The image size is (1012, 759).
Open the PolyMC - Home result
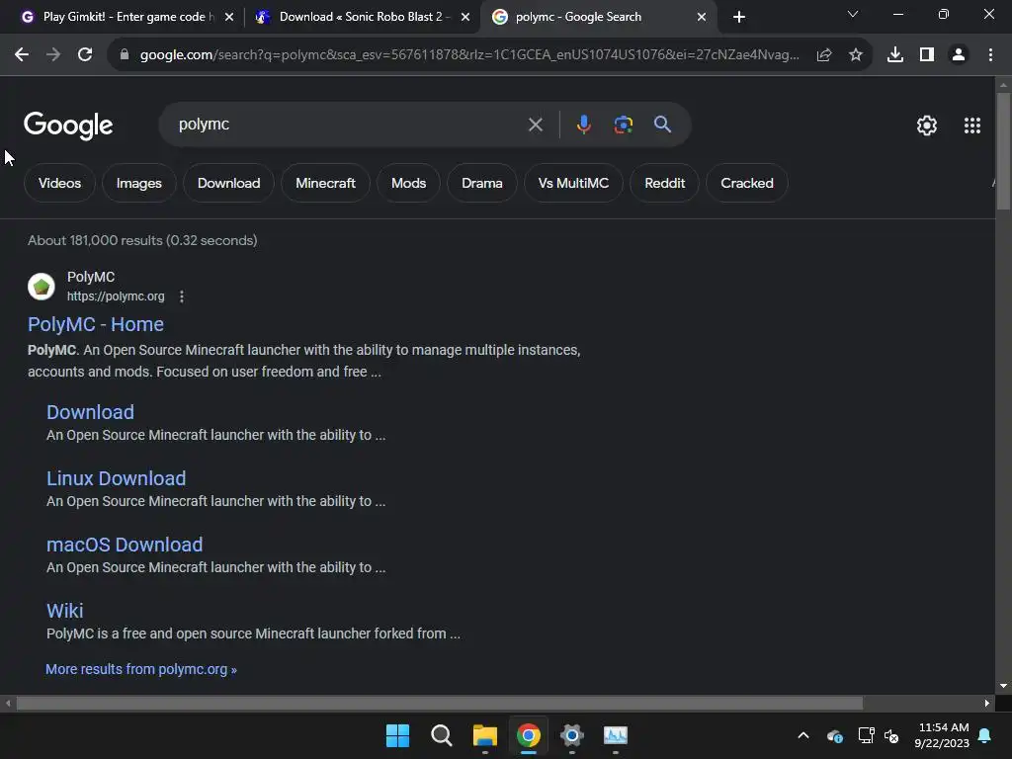coord(96,324)
